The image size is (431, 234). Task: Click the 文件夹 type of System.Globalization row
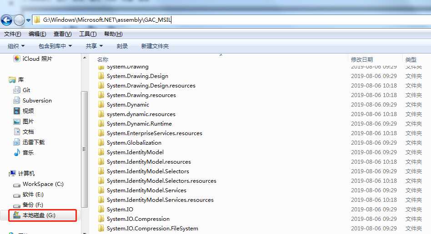pyautogui.click(x=413, y=143)
